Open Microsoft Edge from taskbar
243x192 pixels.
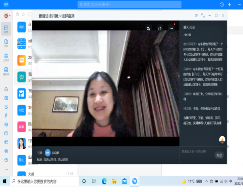104,181
